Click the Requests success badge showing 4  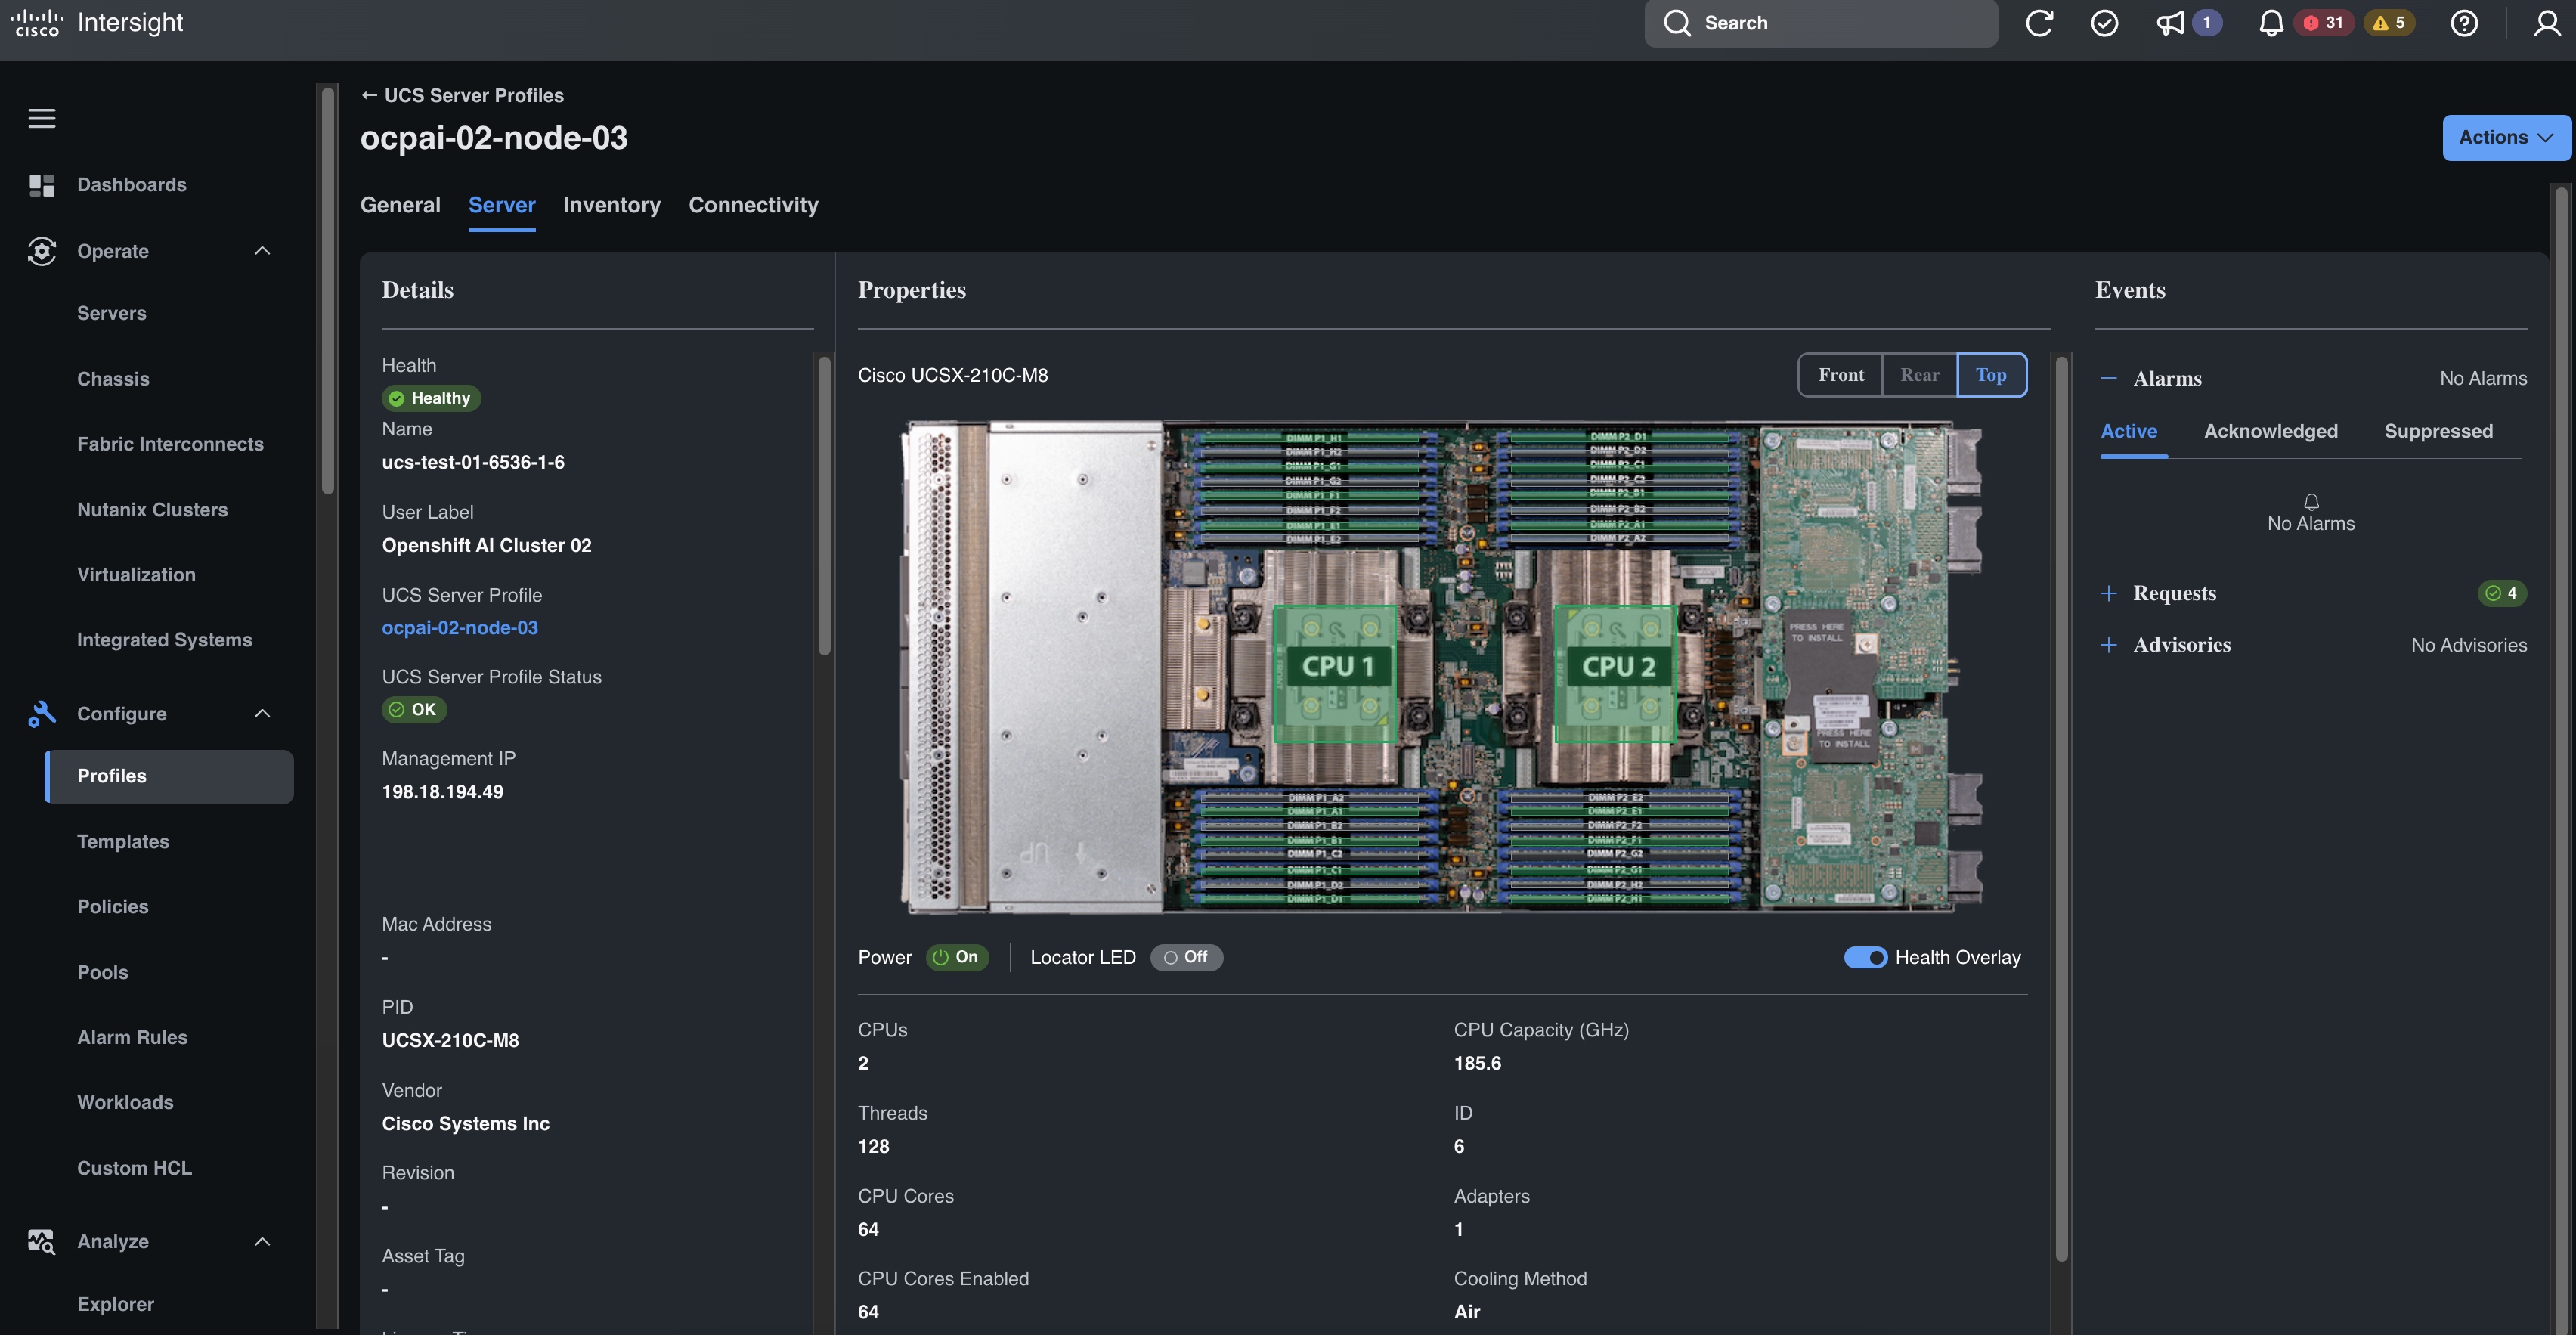(x=2502, y=593)
